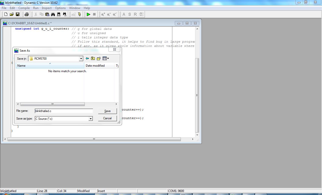Click the editor scroll up arrow

click(x=197, y=29)
